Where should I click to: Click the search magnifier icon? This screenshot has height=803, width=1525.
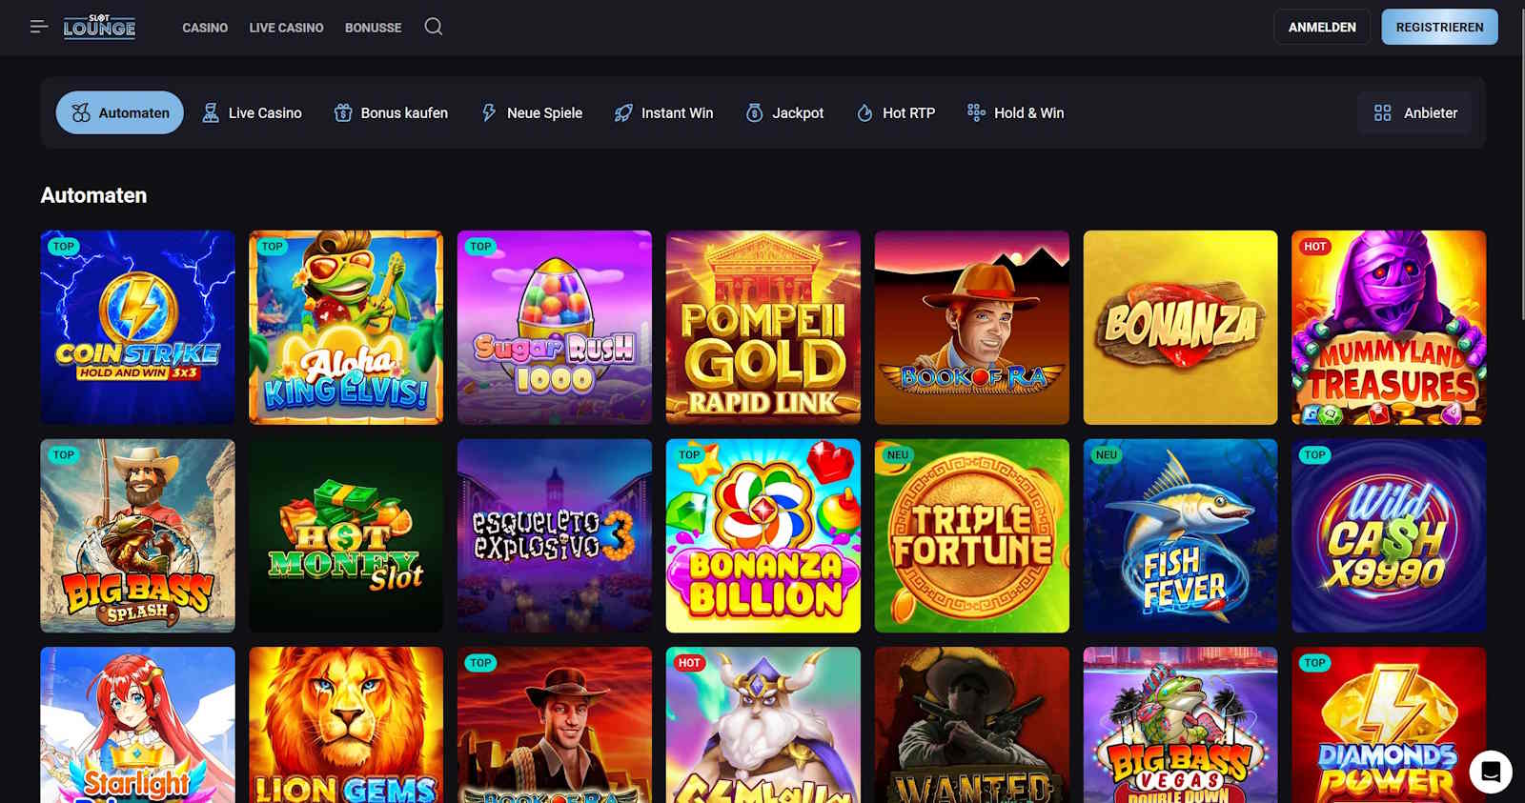click(434, 27)
